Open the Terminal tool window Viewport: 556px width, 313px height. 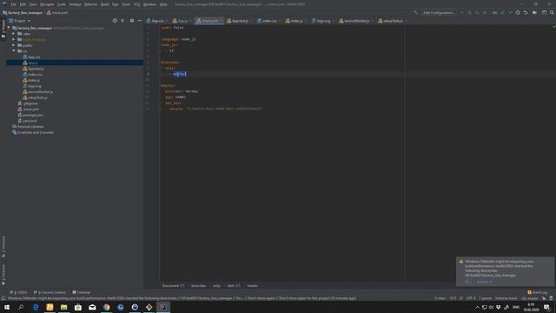(82, 292)
